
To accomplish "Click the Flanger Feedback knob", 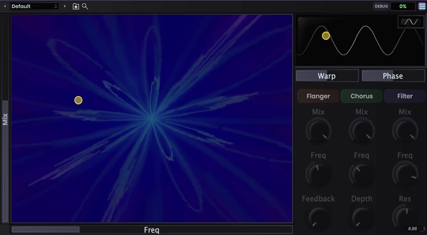I will [318, 218].
